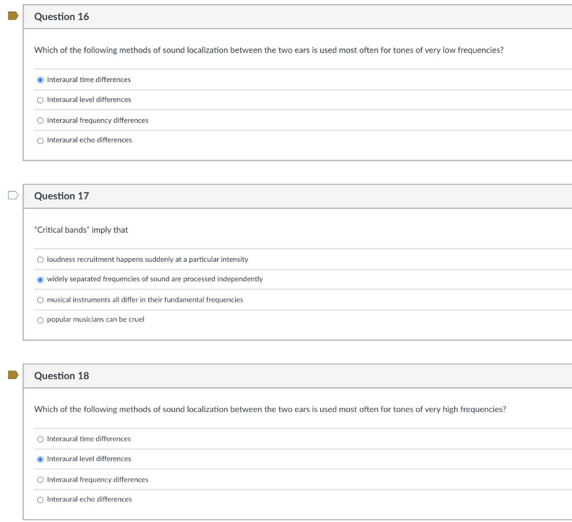Unflag Question 18 using its bookmark icon
The width and height of the screenshot is (572, 522).
13,375
